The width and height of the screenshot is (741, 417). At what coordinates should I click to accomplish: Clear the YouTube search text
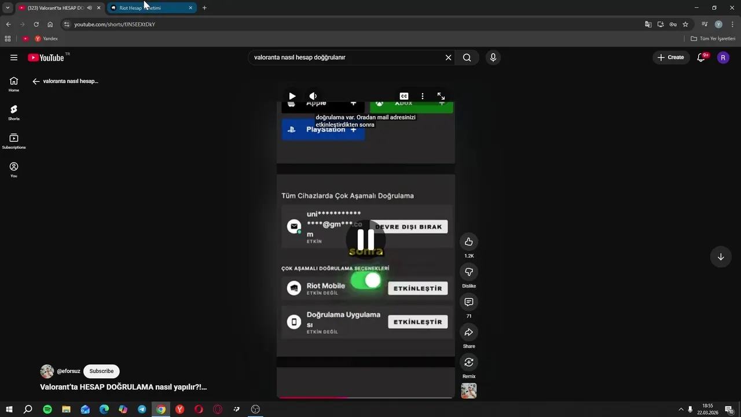point(448,57)
